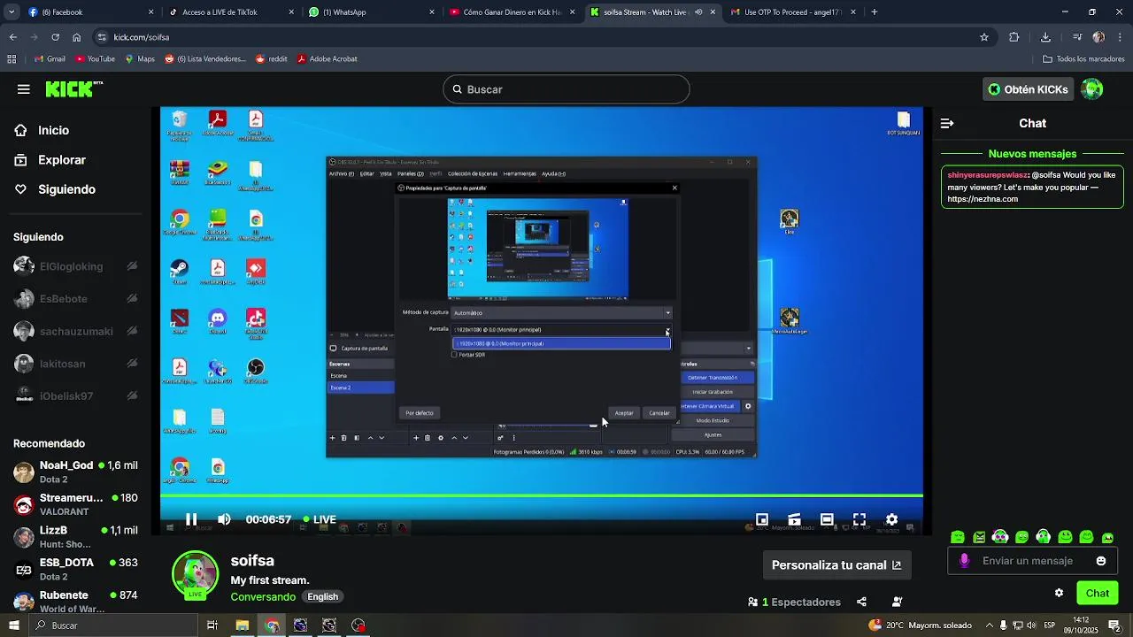Click soifsa streamer avatar
This screenshot has width=1133, height=637.
[x=195, y=575]
